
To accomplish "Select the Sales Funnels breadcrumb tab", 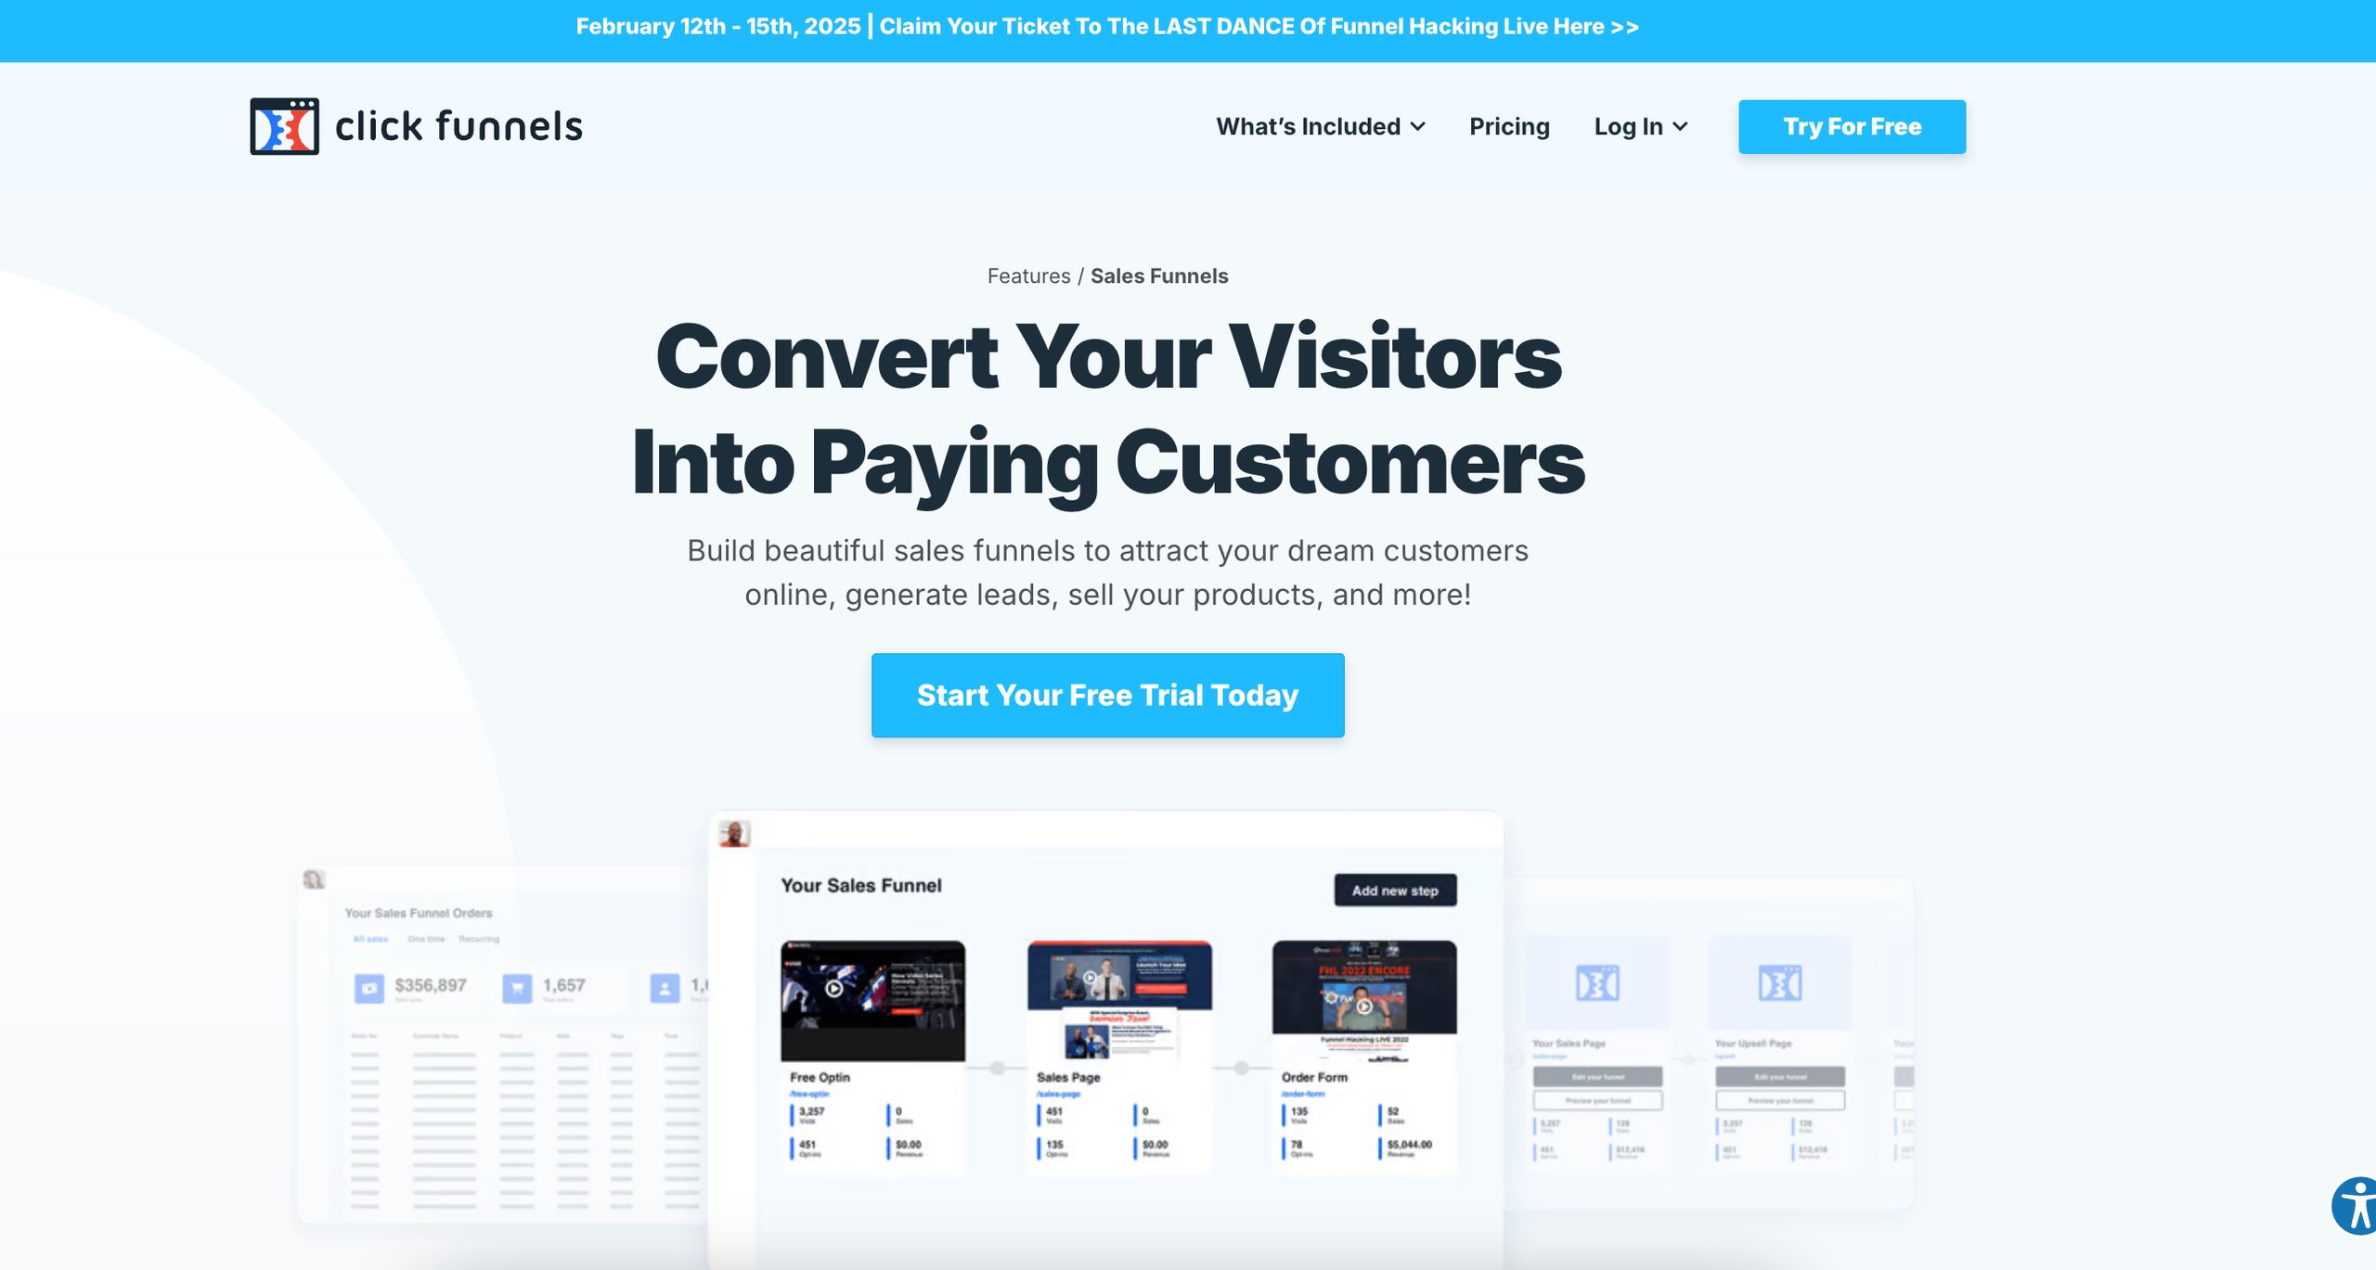I will [x=1161, y=276].
